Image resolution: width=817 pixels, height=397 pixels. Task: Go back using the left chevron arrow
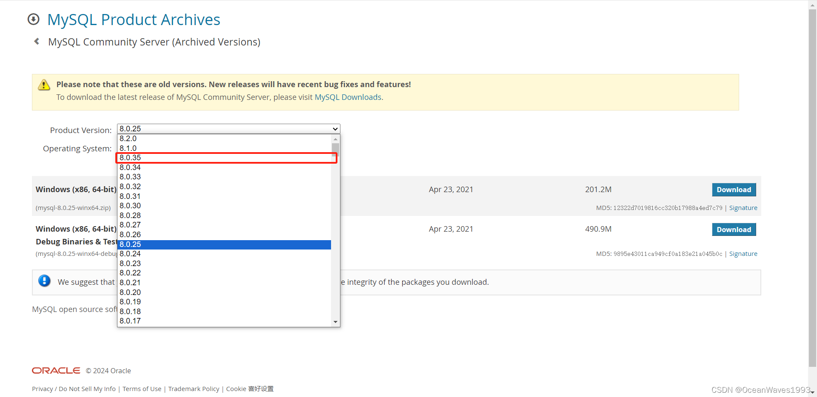(x=37, y=41)
